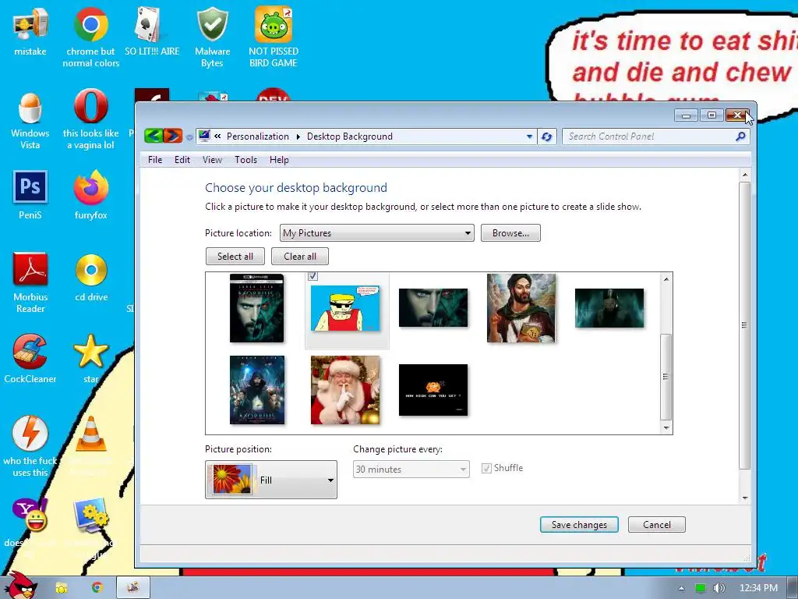Viewport: 798px width, 599px height.
Task: Click the Save changes button
Action: pos(579,525)
